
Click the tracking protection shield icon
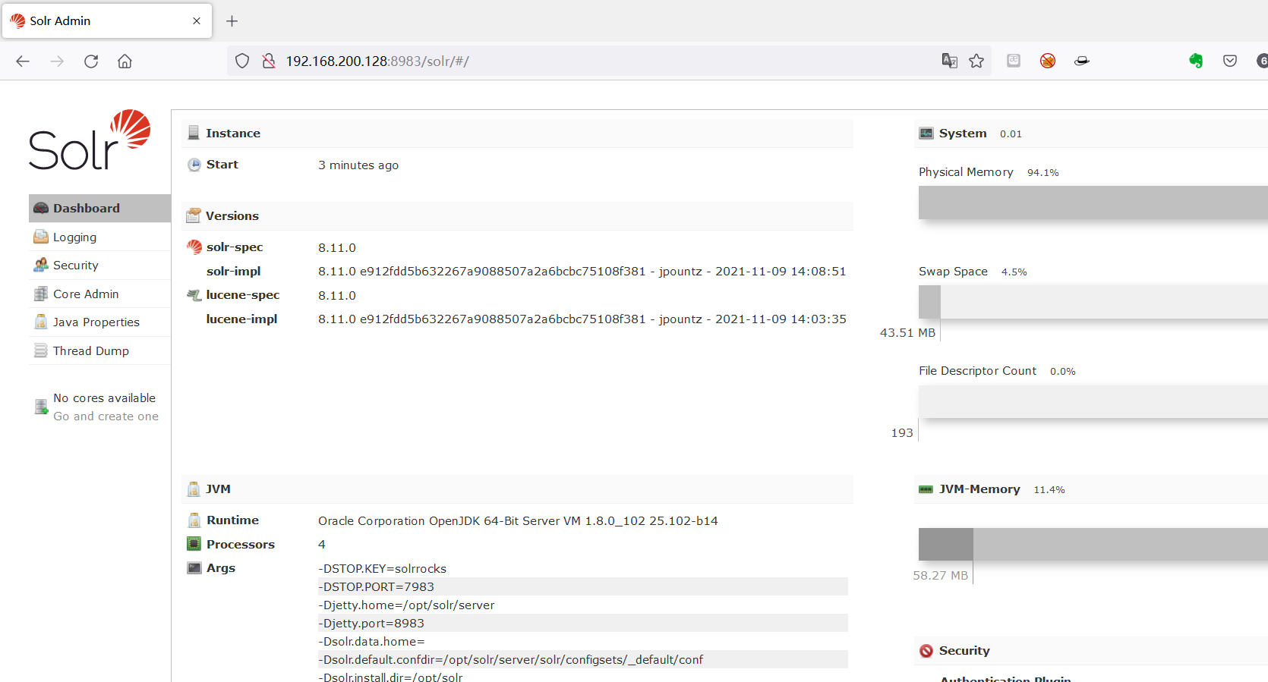[x=242, y=61]
